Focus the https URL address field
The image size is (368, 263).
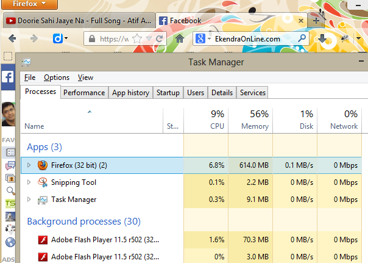tap(114, 38)
